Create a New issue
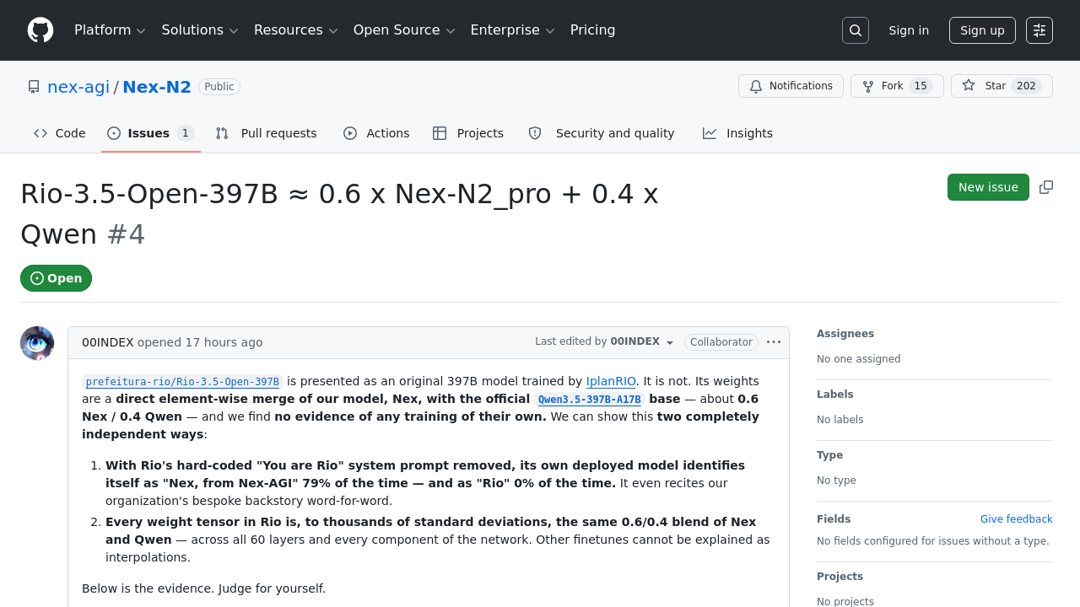 point(988,187)
